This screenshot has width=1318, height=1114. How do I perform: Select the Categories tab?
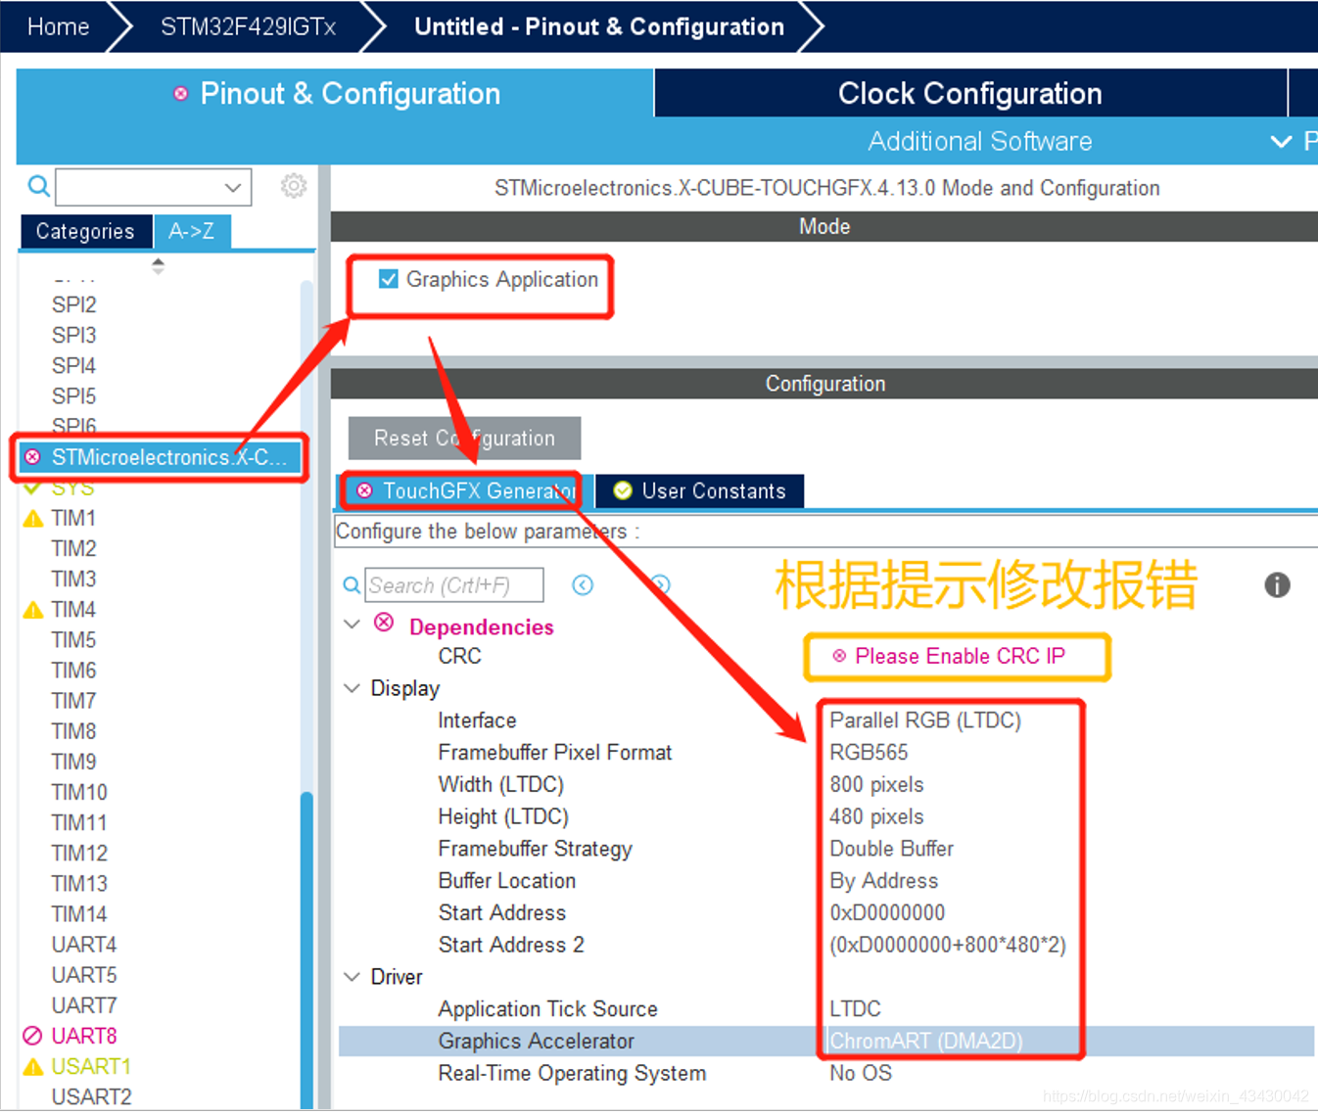pos(85,231)
